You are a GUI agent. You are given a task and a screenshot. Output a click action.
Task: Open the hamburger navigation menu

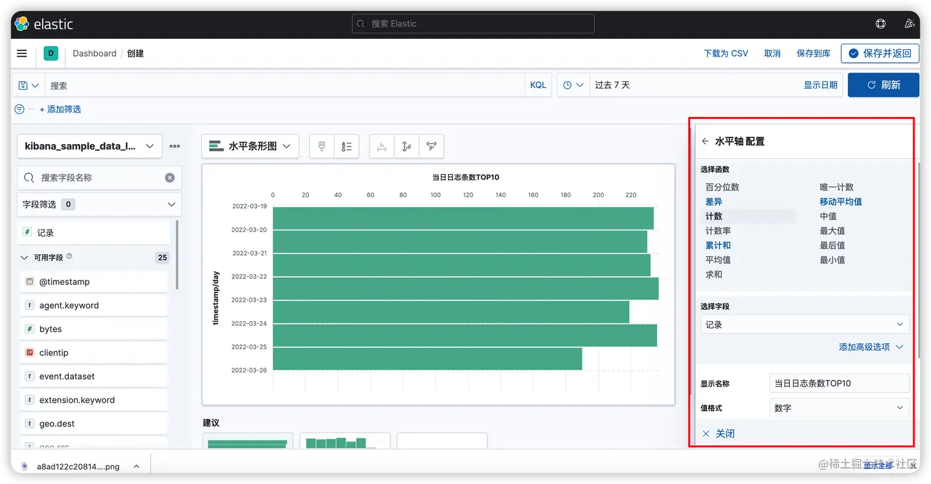tap(22, 54)
